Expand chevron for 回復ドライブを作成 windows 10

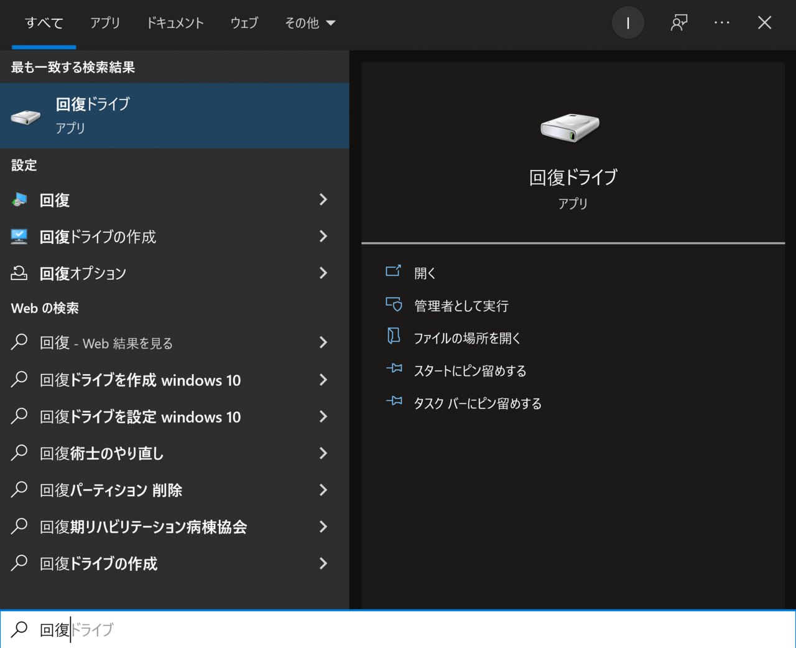323,380
